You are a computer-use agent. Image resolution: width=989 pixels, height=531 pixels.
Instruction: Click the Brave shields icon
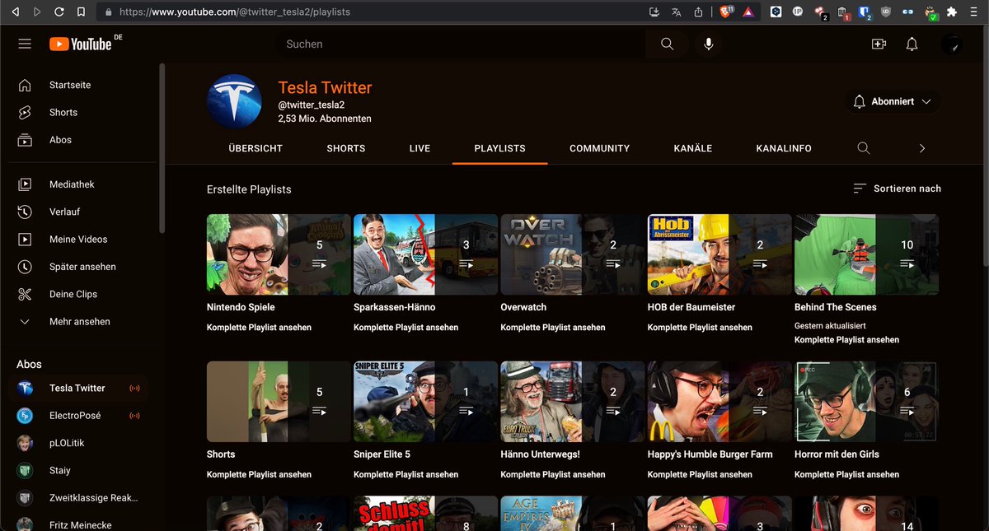pyautogui.click(x=727, y=12)
